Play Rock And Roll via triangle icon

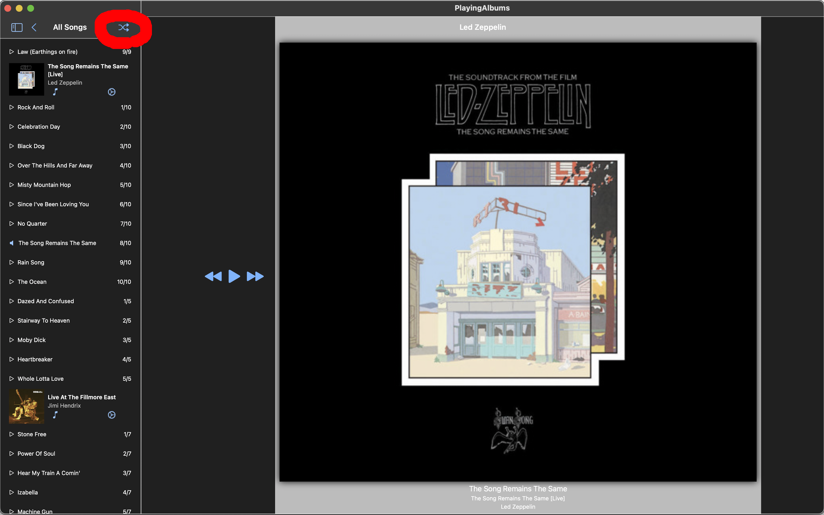11,107
